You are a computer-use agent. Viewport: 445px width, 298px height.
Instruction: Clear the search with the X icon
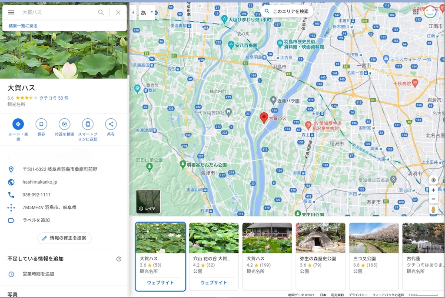point(118,13)
